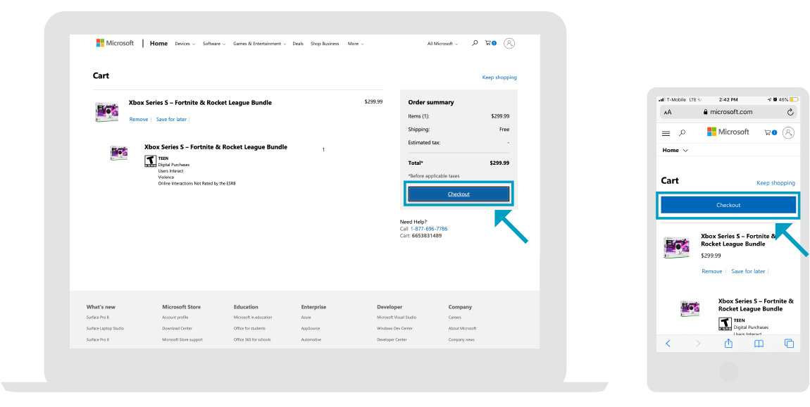Tap the microsoft.com address bar on phone
810x407 pixels.
click(728, 112)
